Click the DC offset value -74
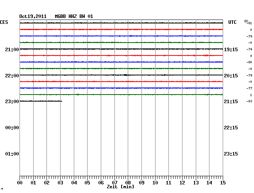This screenshot has height=193, width=254. (x=249, y=49)
